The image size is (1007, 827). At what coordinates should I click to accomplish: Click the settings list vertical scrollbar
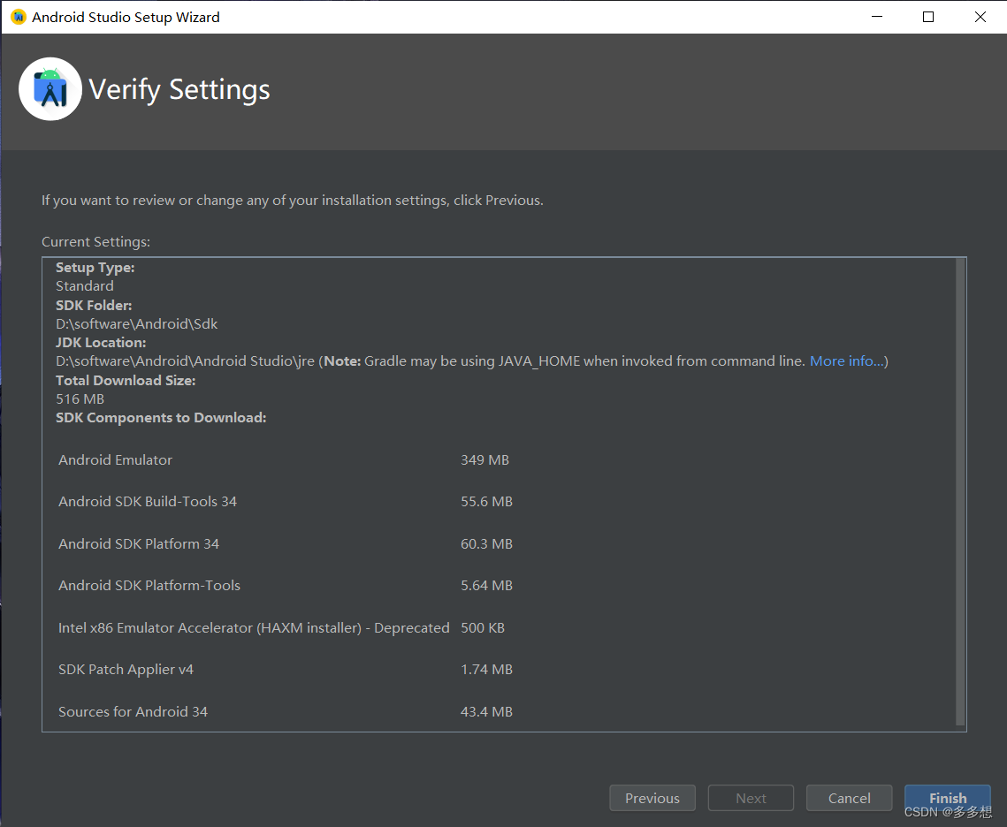click(960, 492)
